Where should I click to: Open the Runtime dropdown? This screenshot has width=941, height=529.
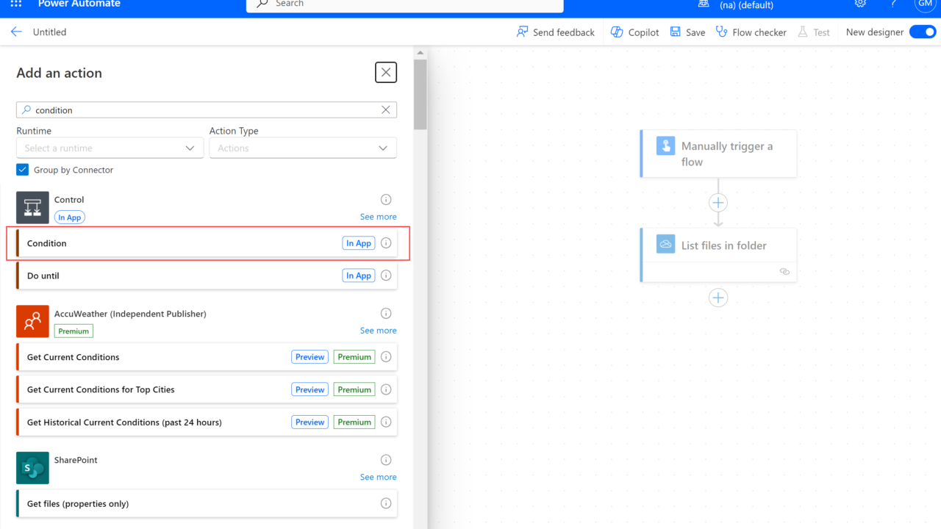coord(110,148)
